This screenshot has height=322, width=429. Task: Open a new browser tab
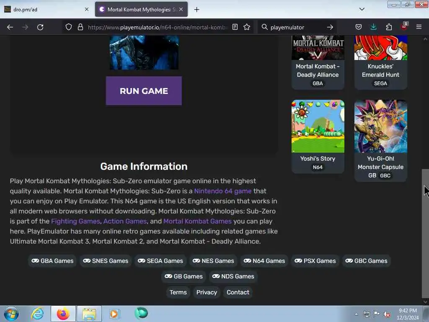pos(196,10)
